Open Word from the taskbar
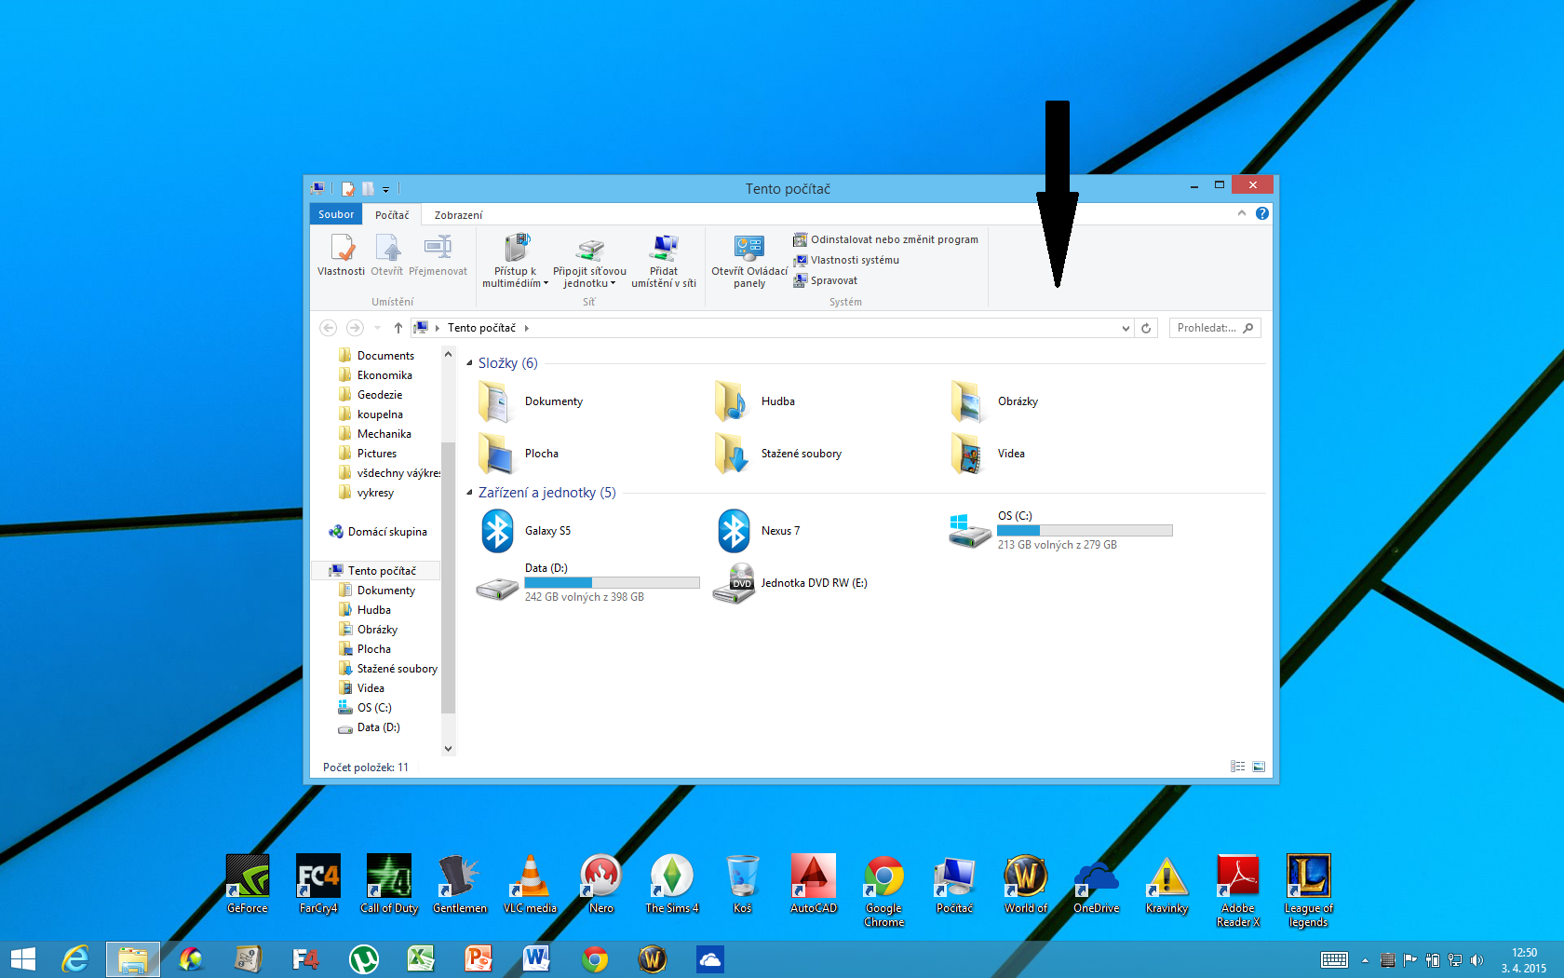 [536, 959]
